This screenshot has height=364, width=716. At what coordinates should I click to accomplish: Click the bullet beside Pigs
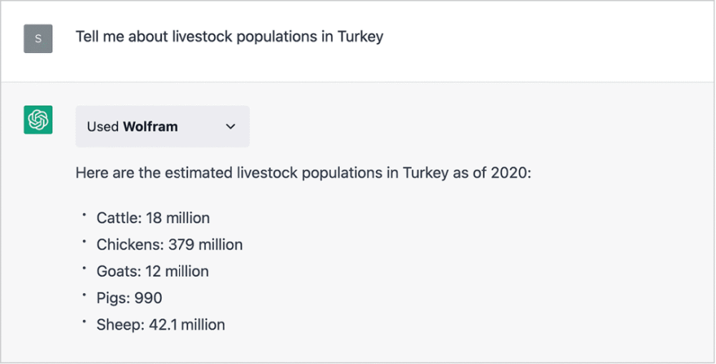84,295
